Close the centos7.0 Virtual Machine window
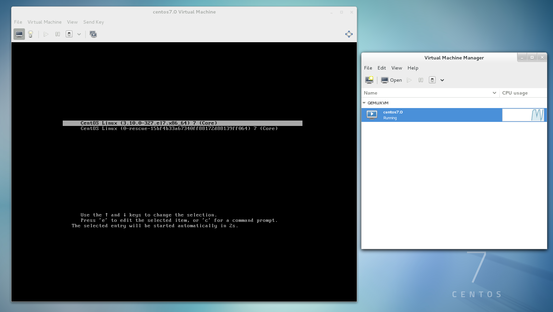 tap(352, 12)
